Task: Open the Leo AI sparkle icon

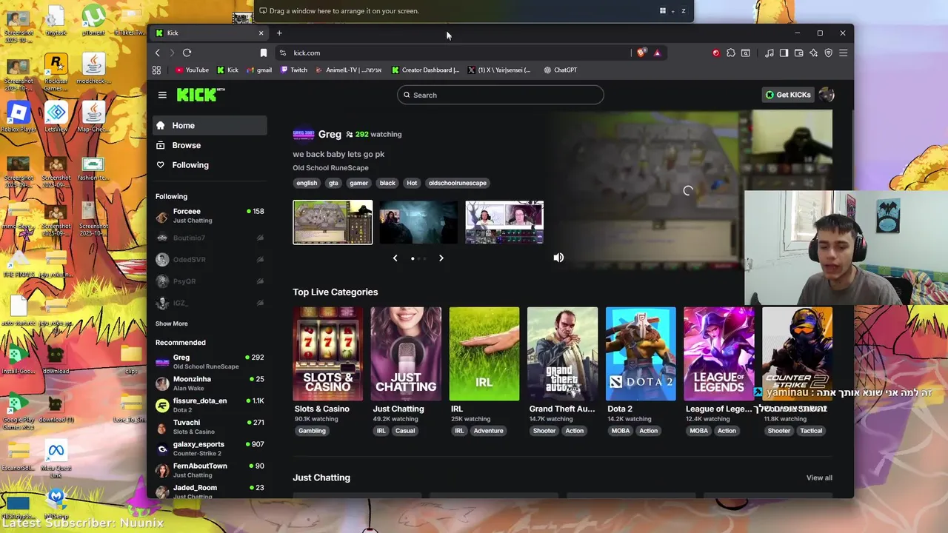Action: pos(813,53)
